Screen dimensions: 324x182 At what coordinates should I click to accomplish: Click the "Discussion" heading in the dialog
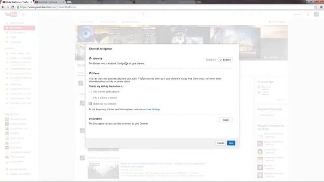[95, 119]
